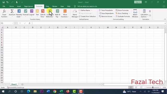Run Error Checking
Image resolution: width=167 pixels, height=94 pixels.
pos(122,13)
